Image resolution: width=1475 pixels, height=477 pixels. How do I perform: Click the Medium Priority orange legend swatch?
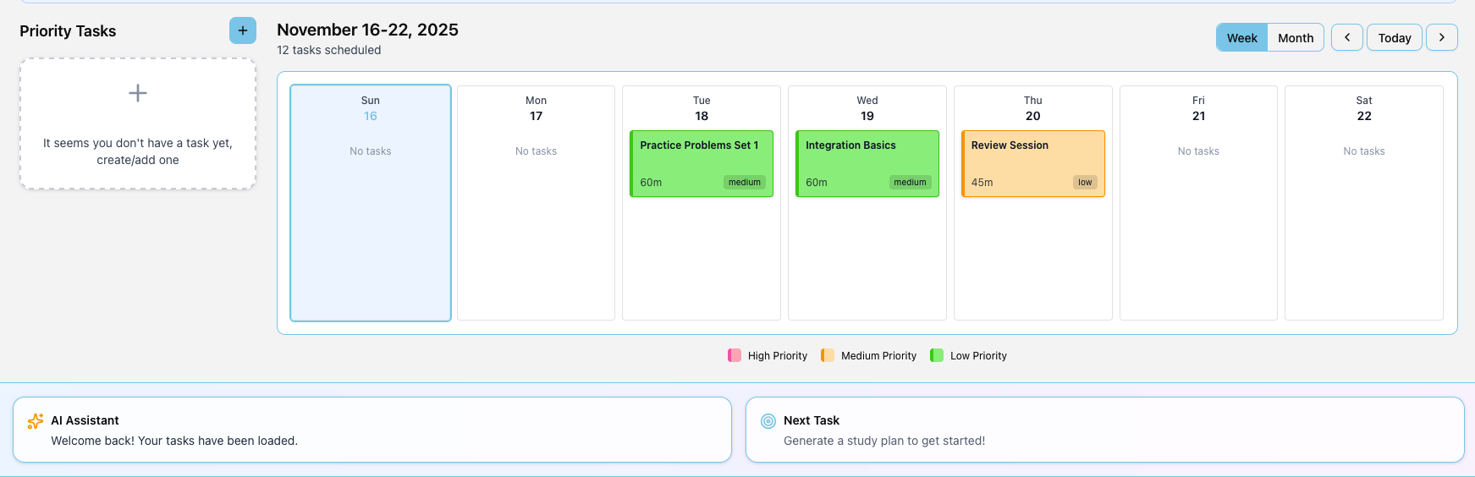click(828, 355)
